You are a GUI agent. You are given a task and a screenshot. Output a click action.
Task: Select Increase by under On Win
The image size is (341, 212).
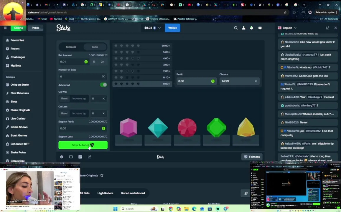(x=79, y=99)
